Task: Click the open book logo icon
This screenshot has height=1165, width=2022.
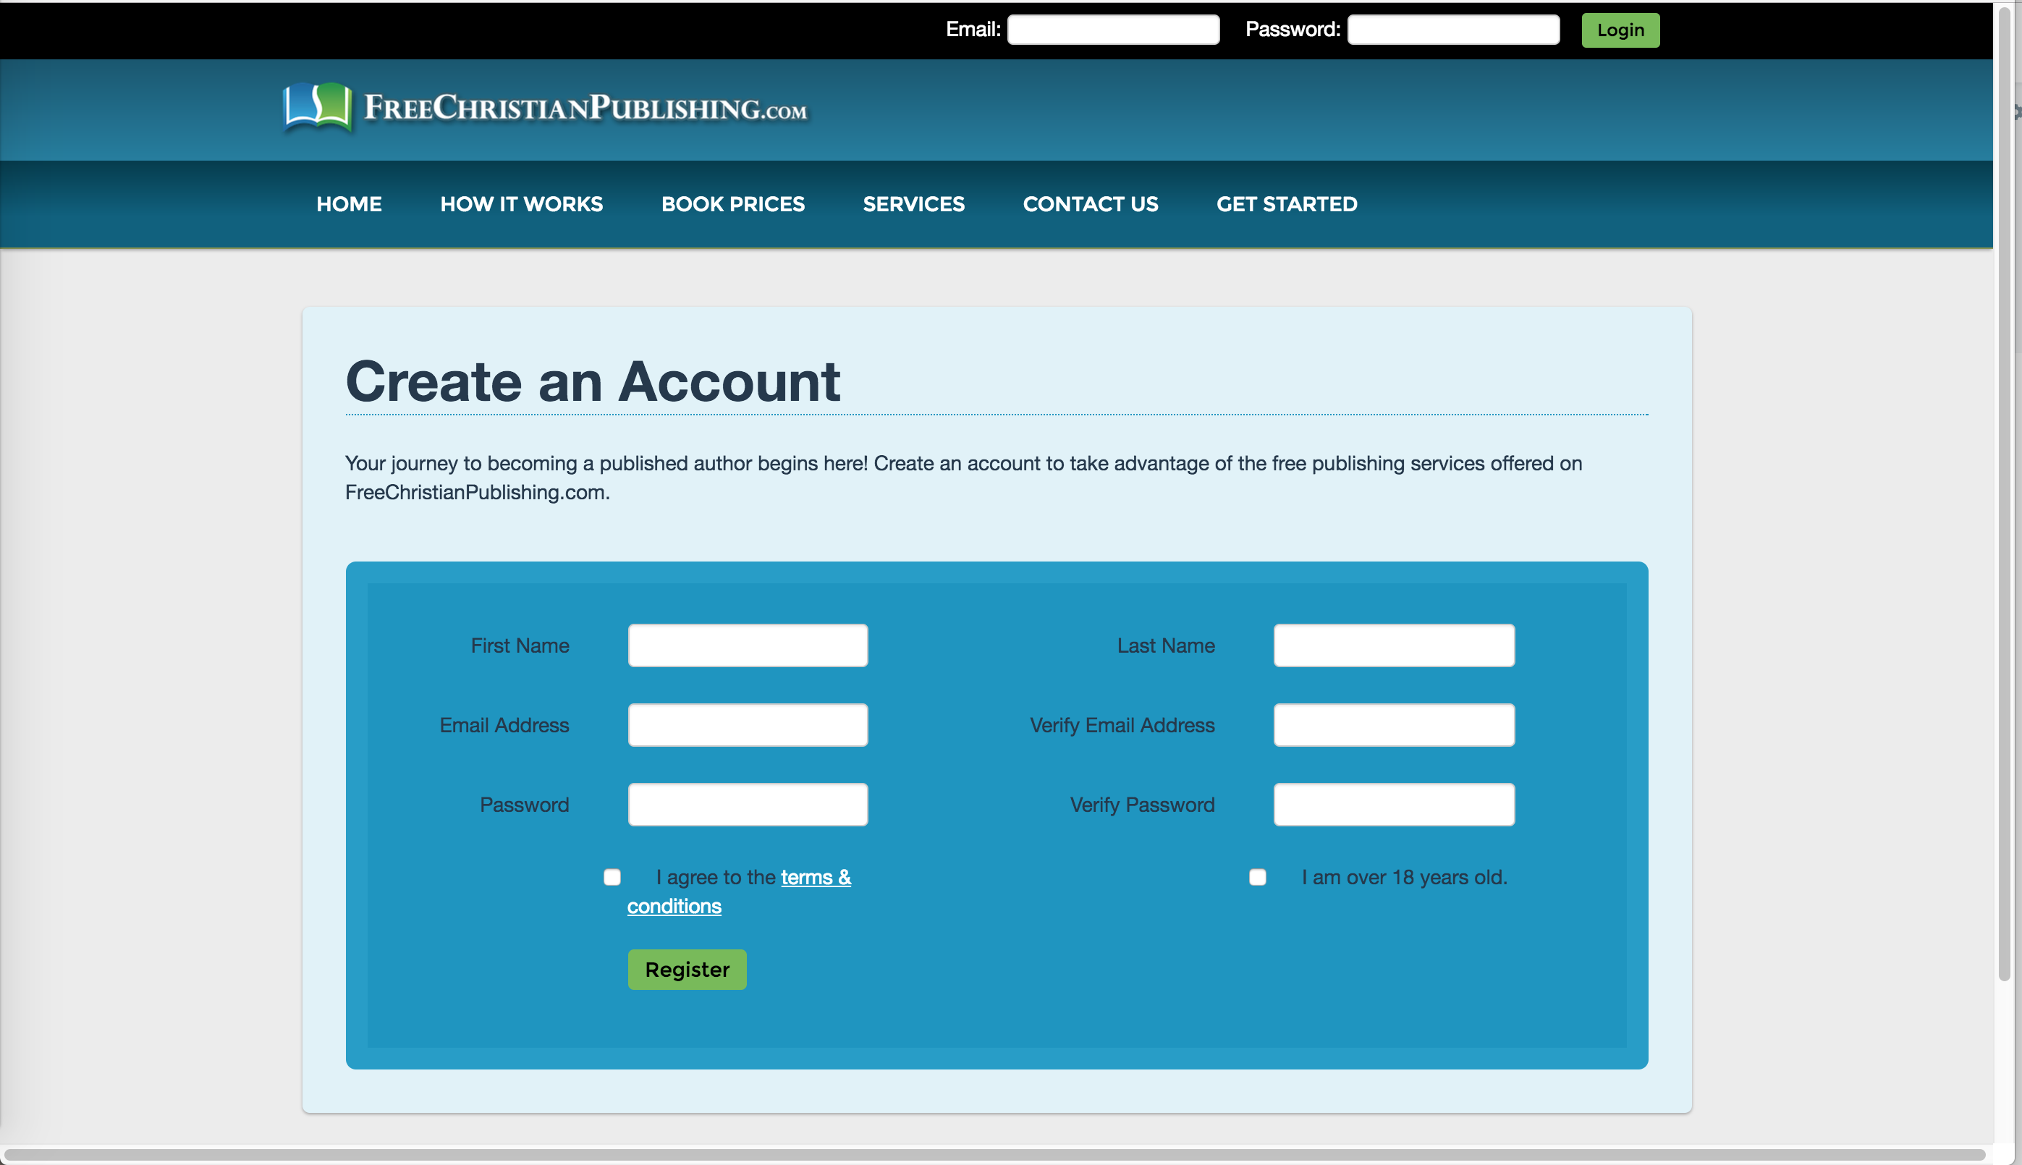Action: tap(317, 106)
